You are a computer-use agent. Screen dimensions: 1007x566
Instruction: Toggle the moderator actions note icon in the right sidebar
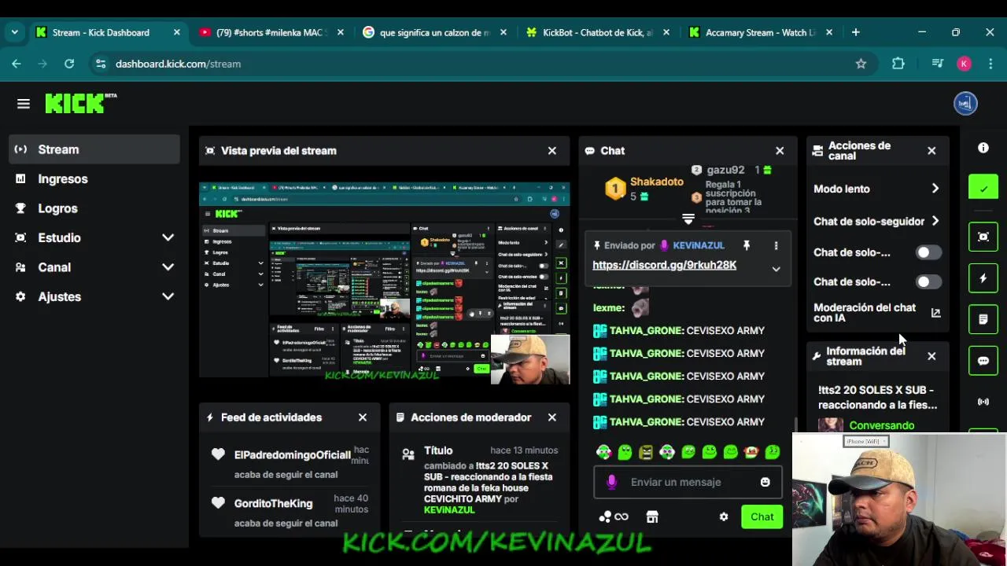983,319
